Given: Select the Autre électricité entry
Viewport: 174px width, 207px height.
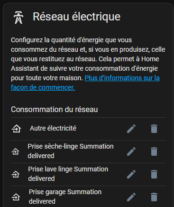Looking at the screenshot, I should click(53, 128).
